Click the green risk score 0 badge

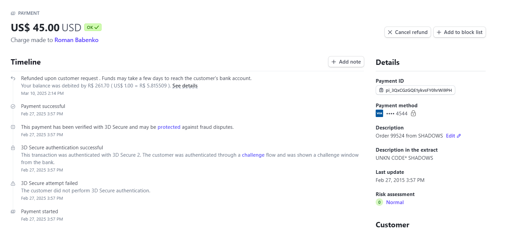coord(379,202)
